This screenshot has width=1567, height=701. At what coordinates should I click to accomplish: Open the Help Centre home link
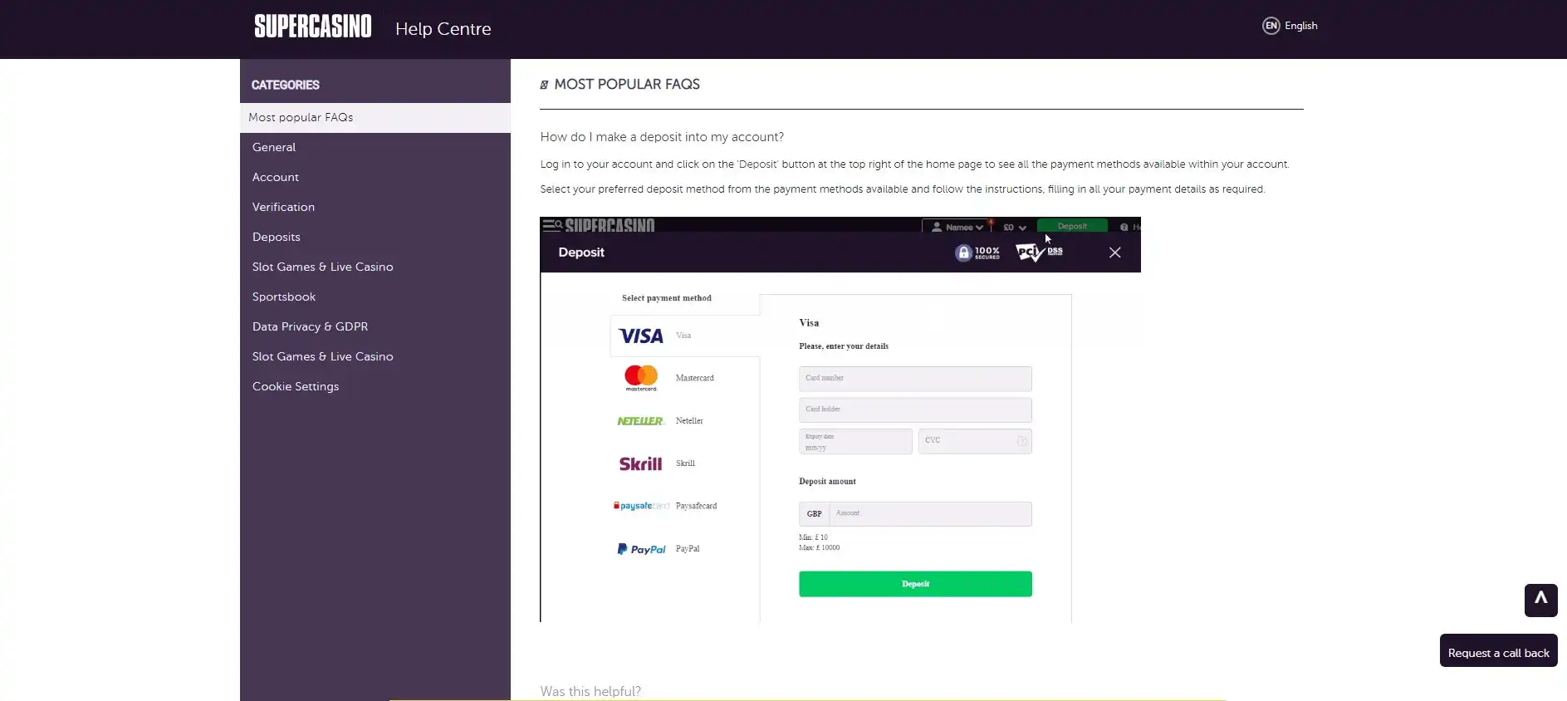pos(443,29)
